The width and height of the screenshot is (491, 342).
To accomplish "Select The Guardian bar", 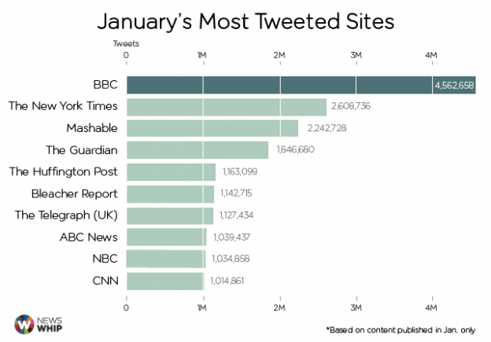I will click(x=198, y=150).
